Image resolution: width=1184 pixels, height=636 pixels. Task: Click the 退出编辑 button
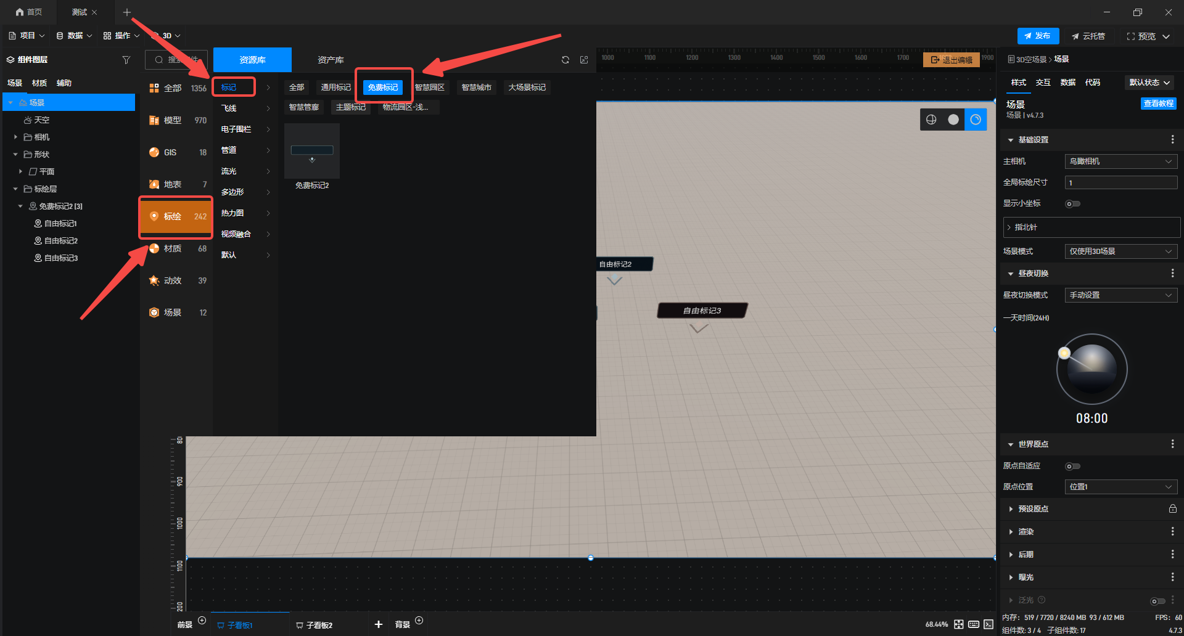(951, 60)
